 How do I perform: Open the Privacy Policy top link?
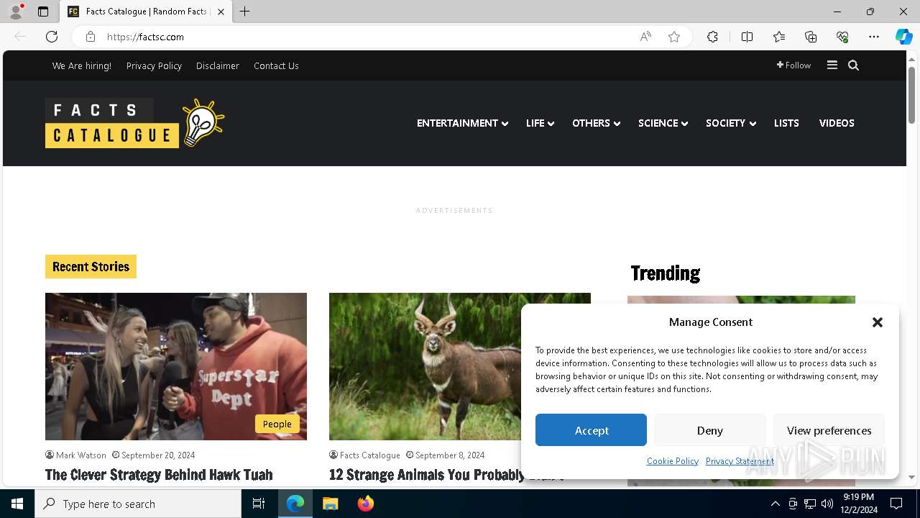click(x=154, y=65)
